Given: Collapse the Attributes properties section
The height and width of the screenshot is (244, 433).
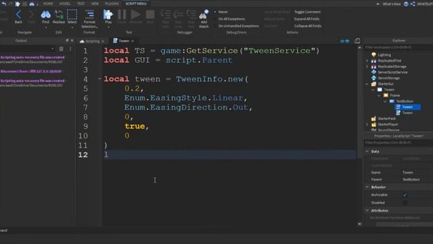Looking at the screenshot, I should click(367, 211).
